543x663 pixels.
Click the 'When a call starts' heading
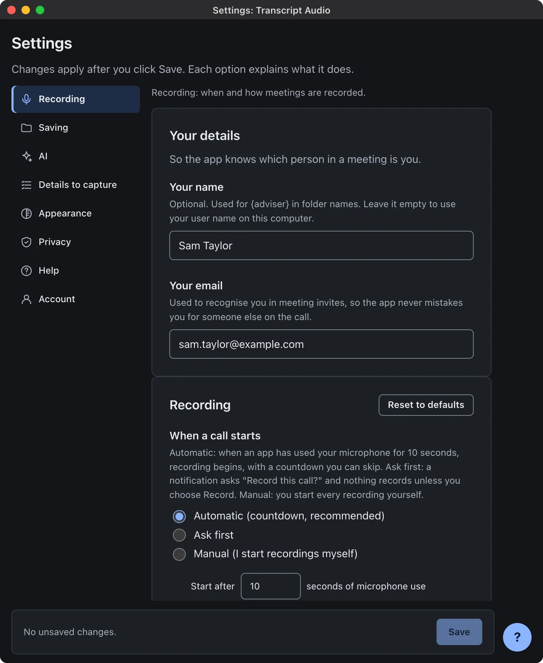[x=215, y=436]
